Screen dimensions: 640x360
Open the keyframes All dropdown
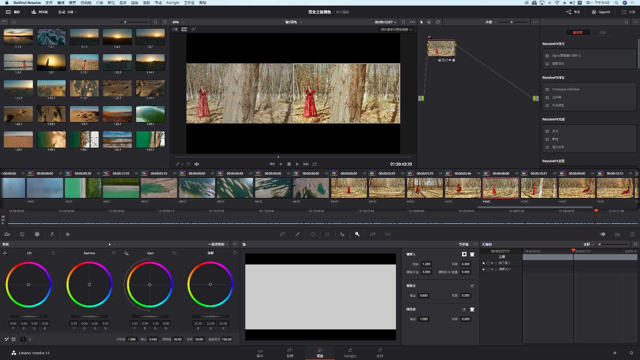click(x=588, y=244)
